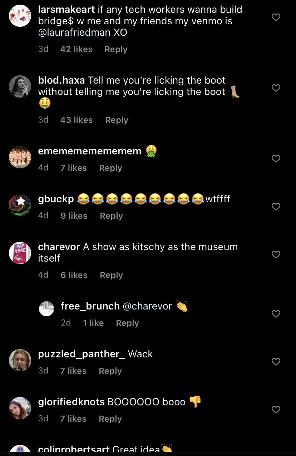The image size is (296, 456).
Task: Reply to free_brunch's clapping reply
Action: point(127,323)
